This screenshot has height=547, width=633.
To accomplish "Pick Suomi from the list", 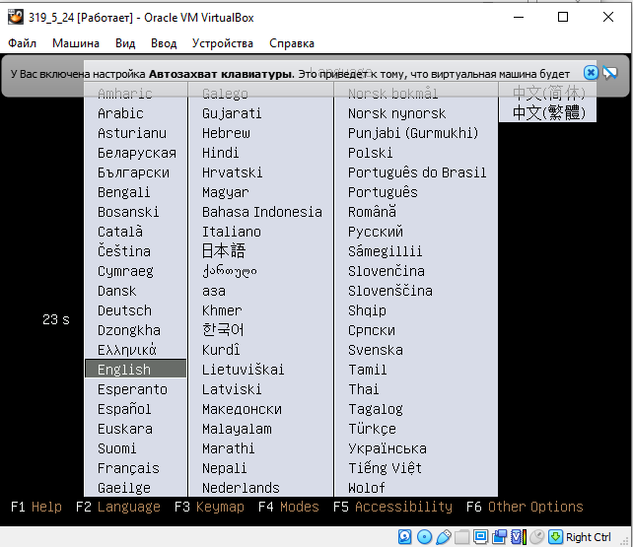I will click(x=117, y=448).
